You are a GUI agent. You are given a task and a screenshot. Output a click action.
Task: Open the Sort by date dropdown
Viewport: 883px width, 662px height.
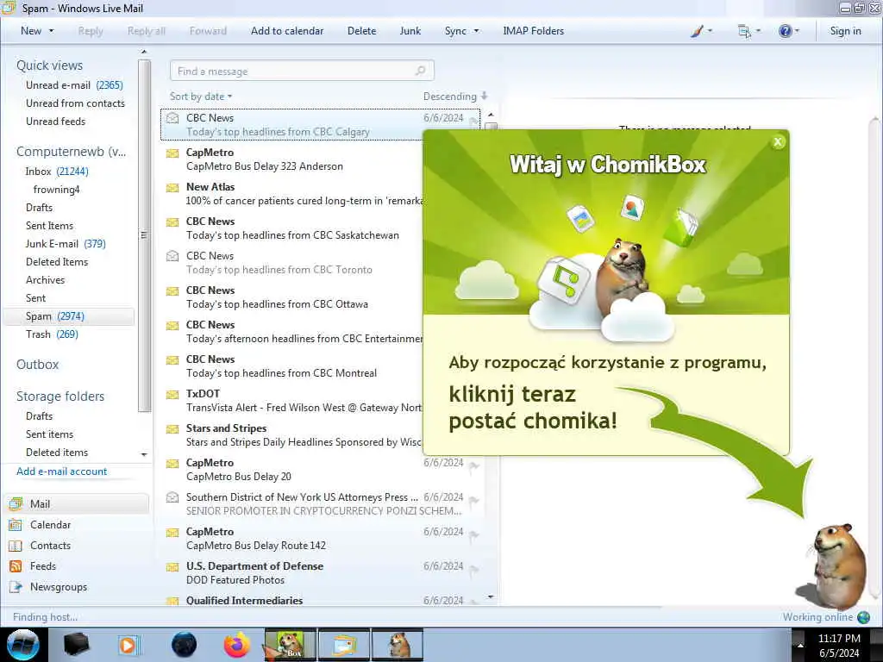(201, 97)
